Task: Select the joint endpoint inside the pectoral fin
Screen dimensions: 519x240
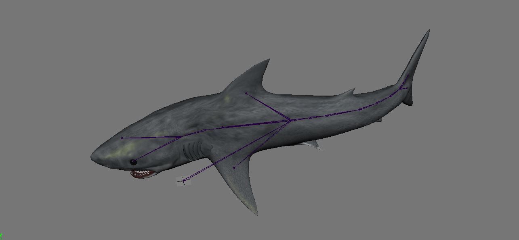Action: 234,168
